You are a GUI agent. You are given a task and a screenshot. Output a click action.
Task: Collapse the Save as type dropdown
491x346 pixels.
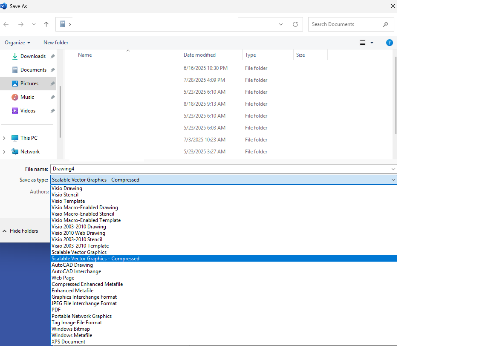[x=393, y=180]
